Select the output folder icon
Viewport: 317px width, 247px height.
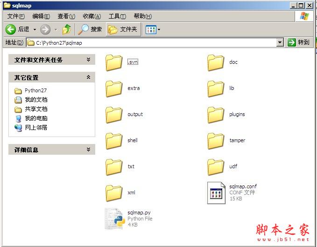(114, 115)
